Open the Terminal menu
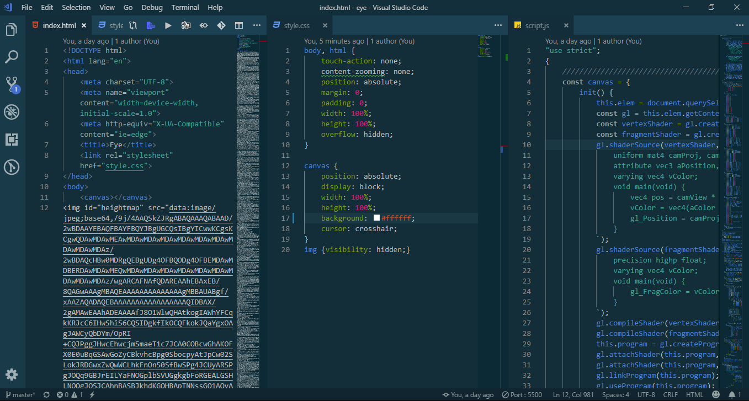749x401 pixels. pos(185,7)
